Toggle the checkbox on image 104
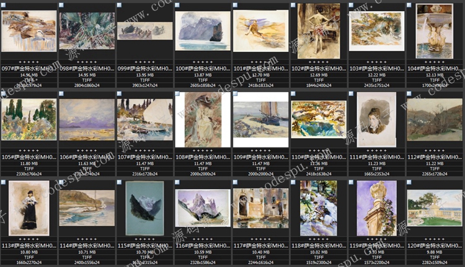 point(409,5)
